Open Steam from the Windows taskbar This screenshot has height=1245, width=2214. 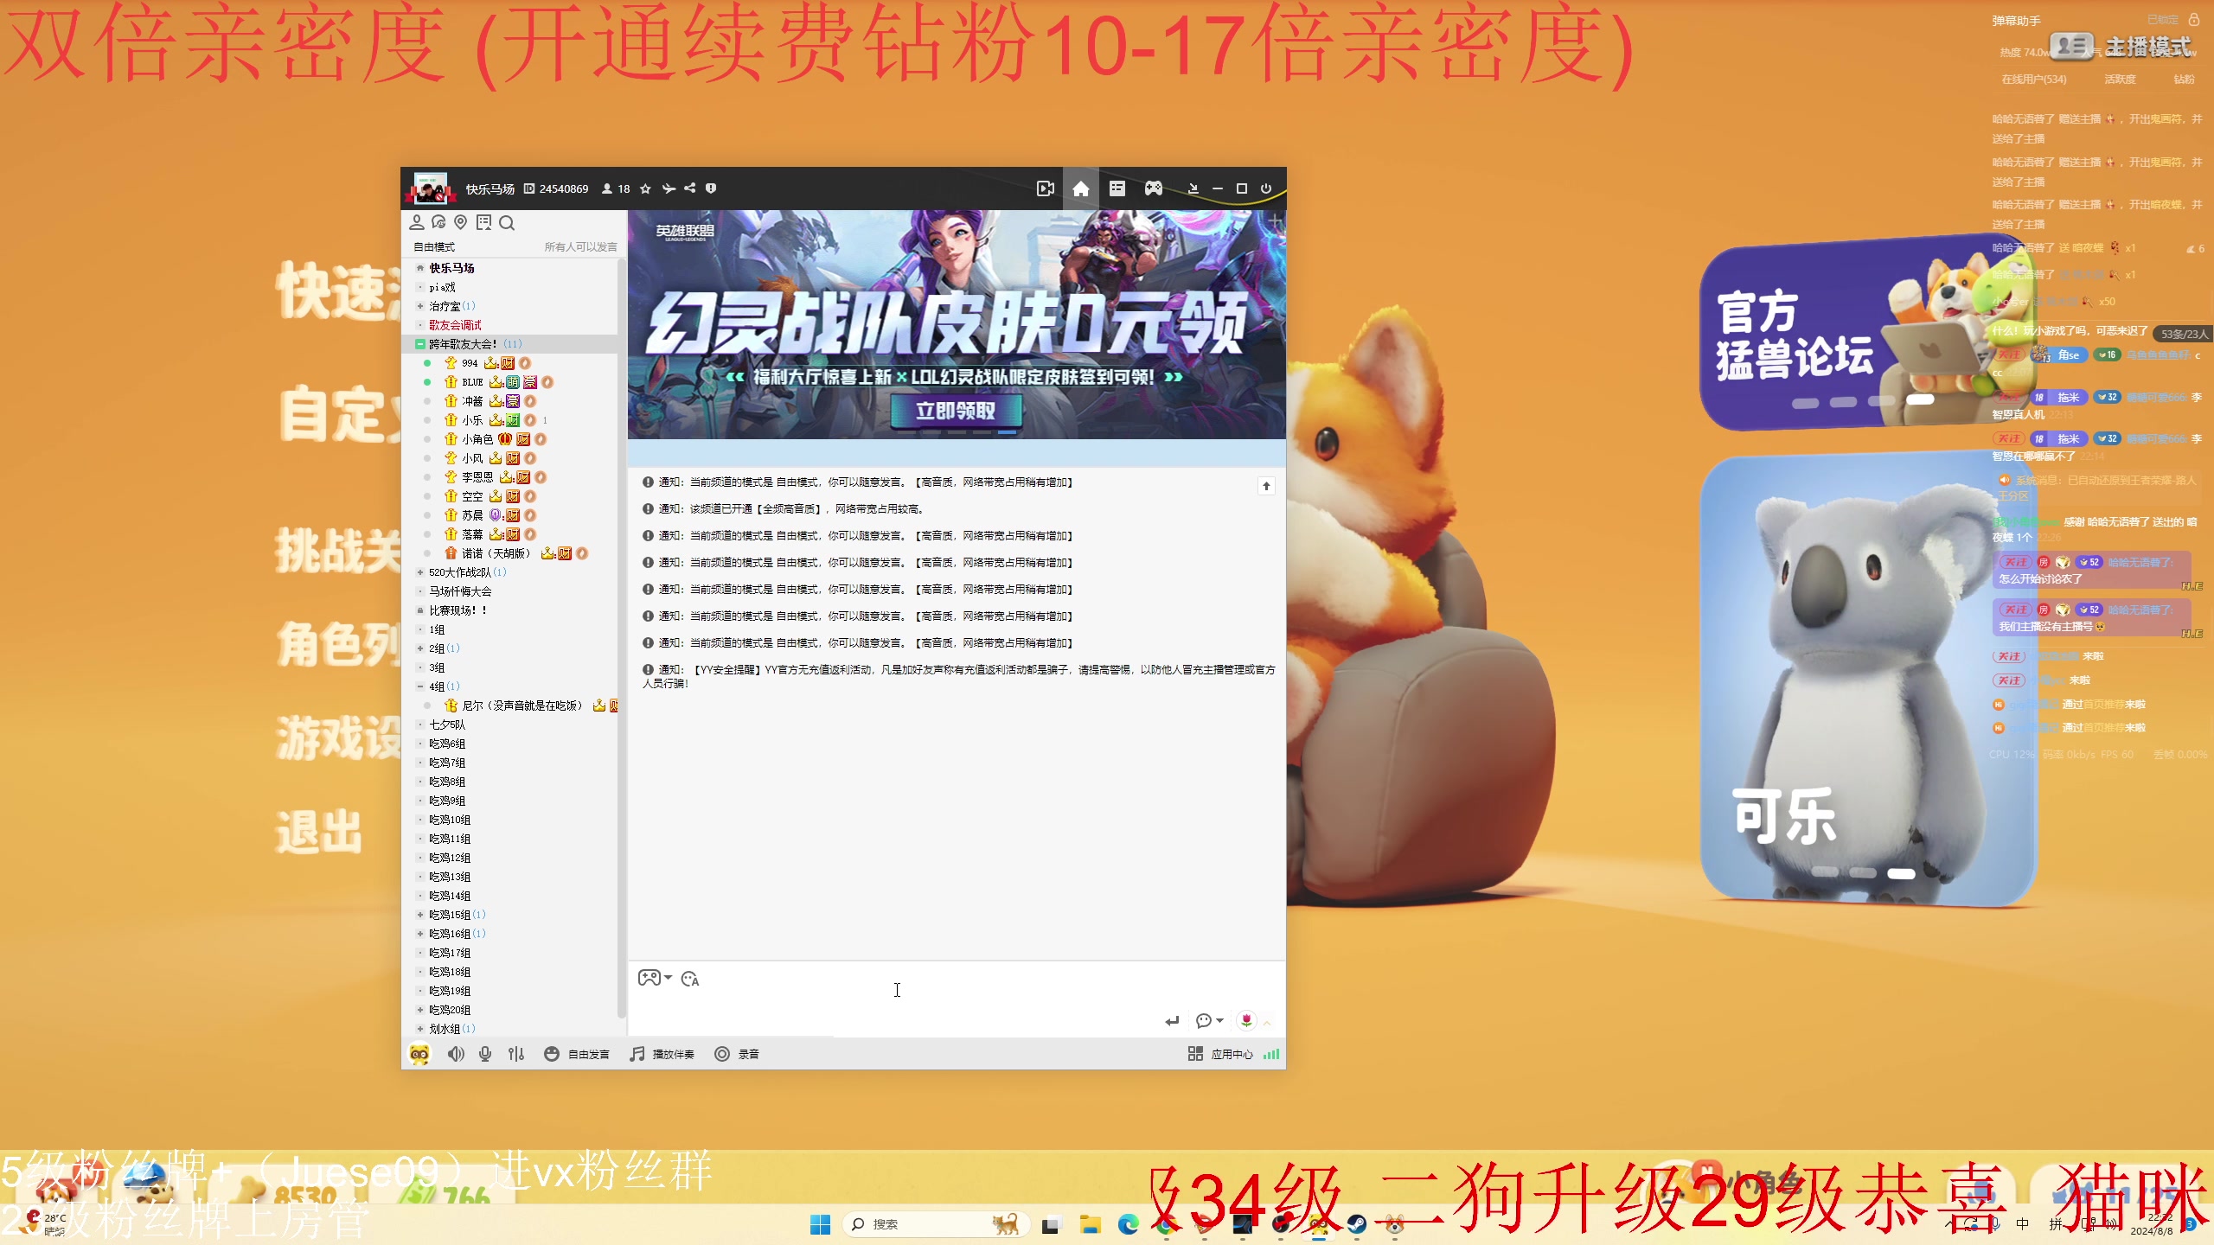pyautogui.click(x=1356, y=1224)
